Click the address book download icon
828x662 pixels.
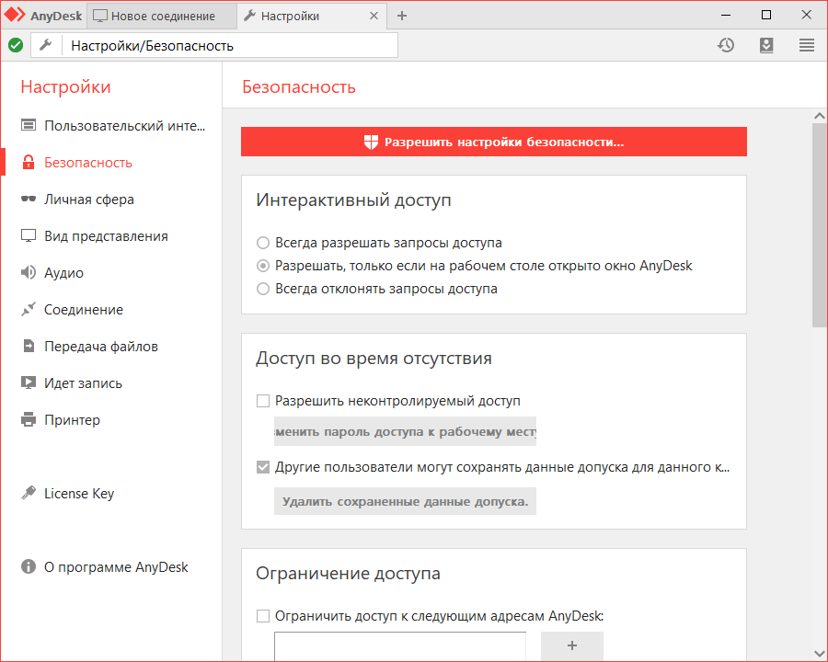tap(766, 45)
